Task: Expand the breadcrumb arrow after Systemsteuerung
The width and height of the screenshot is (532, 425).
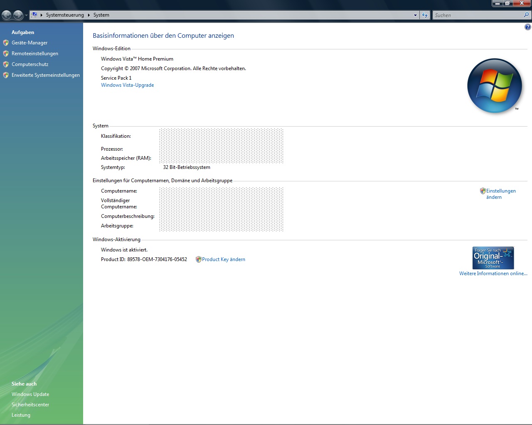Action: [x=89, y=15]
